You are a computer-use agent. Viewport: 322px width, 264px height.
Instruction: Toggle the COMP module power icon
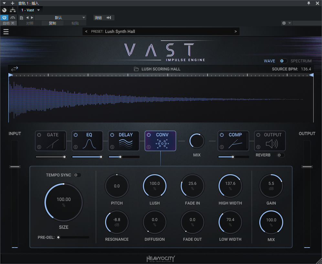coord(222,135)
